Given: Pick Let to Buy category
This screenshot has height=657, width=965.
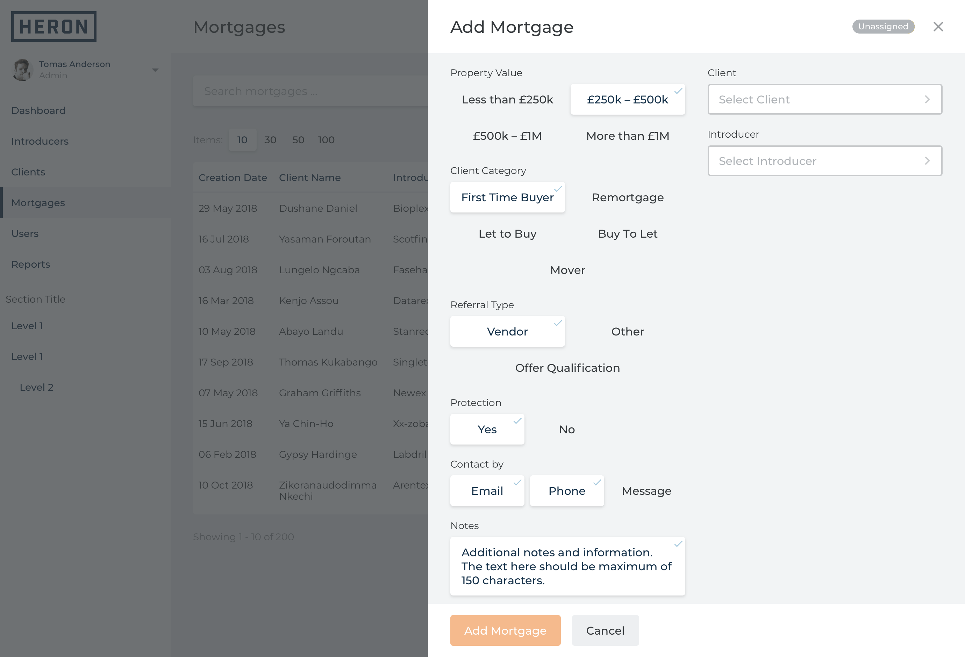Looking at the screenshot, I should 507,234.
